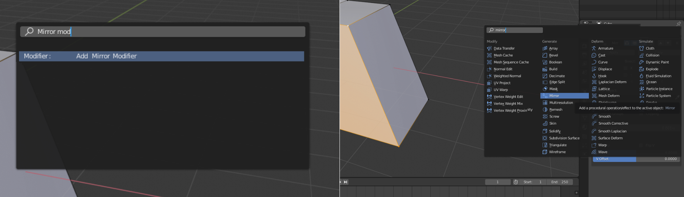Viewport: 684px width, 197px height.
Task: Add the Laplacian Deform modifier
Action: pos(609,82)
